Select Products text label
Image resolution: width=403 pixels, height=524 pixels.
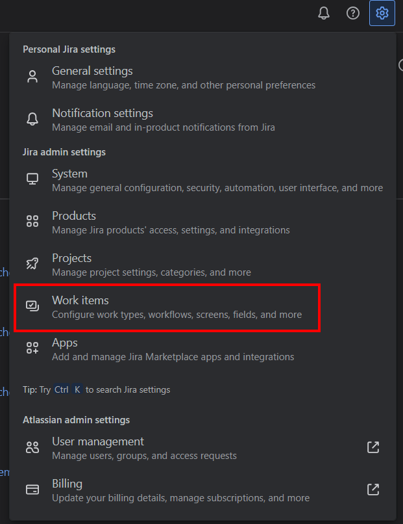tap(73, 216)
